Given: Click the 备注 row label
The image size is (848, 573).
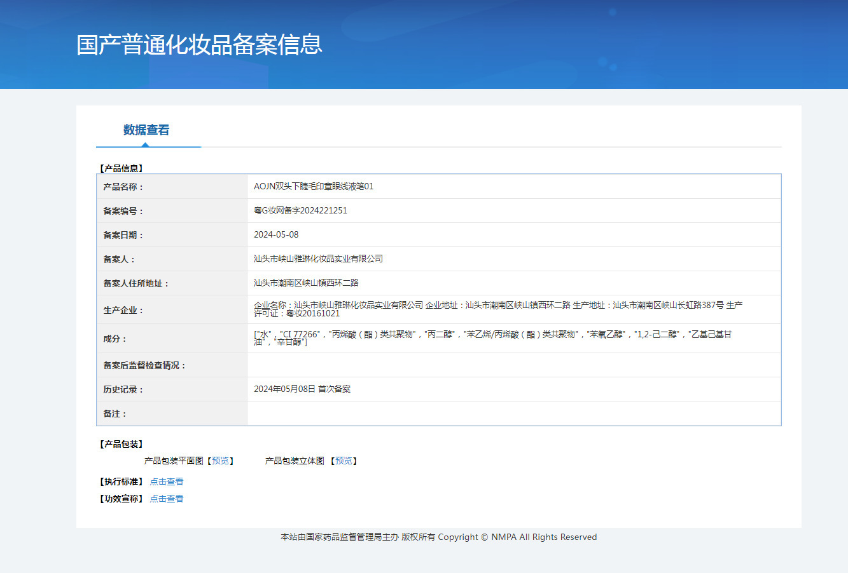Looking at the screenshot, I should (115, 414).
